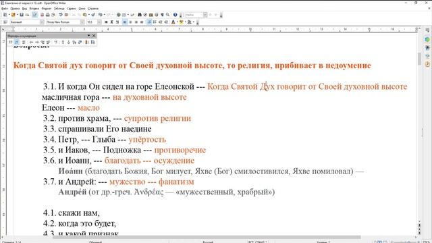Open Styles and Formatting icon on formatting bar
This screenshot has height=243, width=432.
pyautogui.click(x=5, y=22)
